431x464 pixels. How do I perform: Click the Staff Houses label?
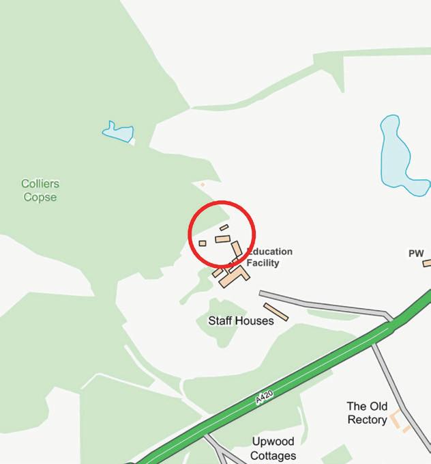click(x=241, y=320)
